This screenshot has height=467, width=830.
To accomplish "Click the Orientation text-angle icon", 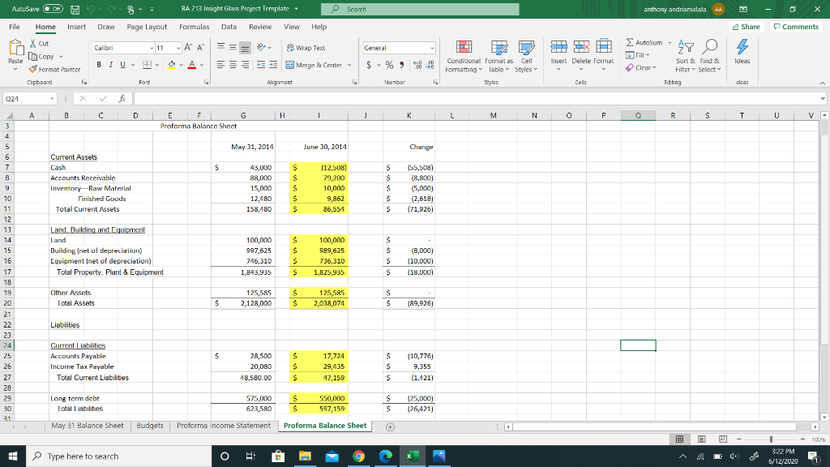I will [x=261, y=48].
